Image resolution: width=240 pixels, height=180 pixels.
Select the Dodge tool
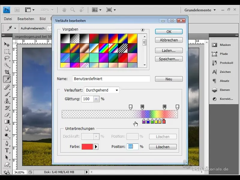point(7,136)
